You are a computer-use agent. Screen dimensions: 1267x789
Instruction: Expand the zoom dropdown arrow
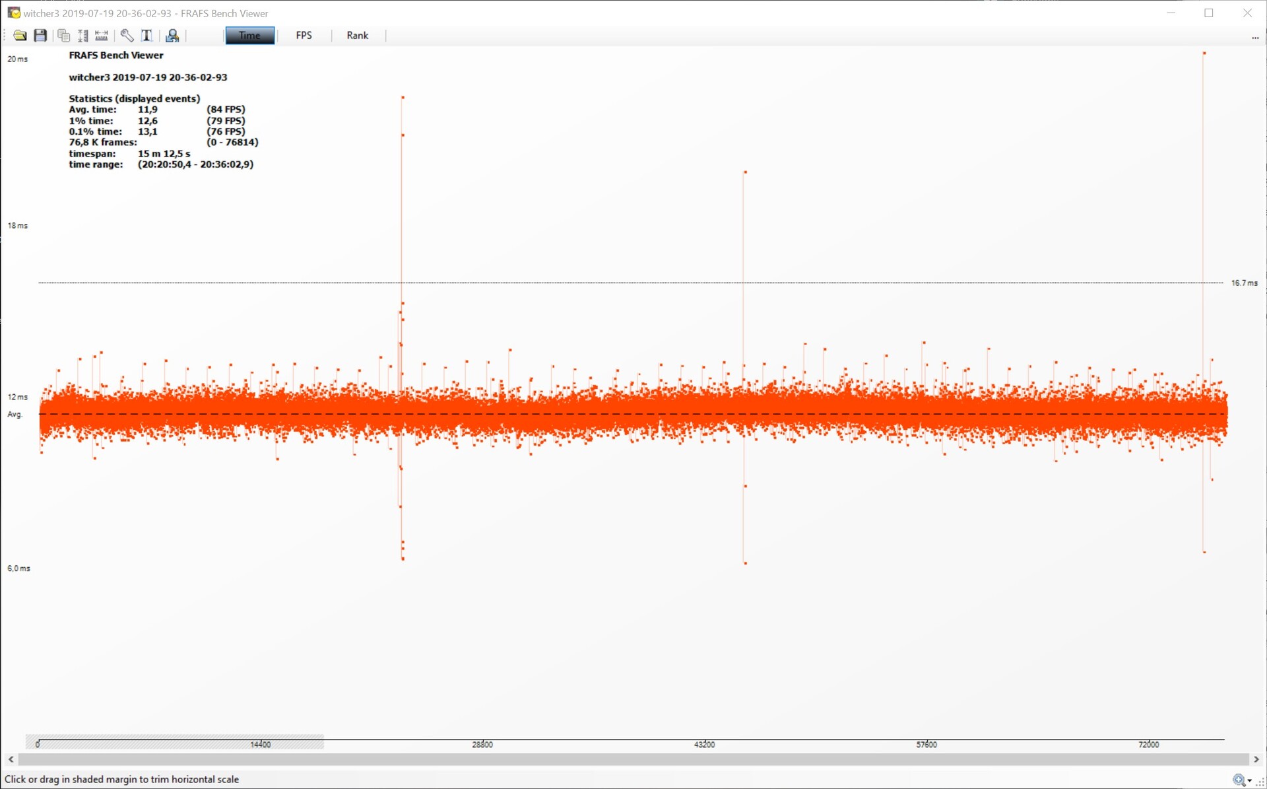point(1250,781)
